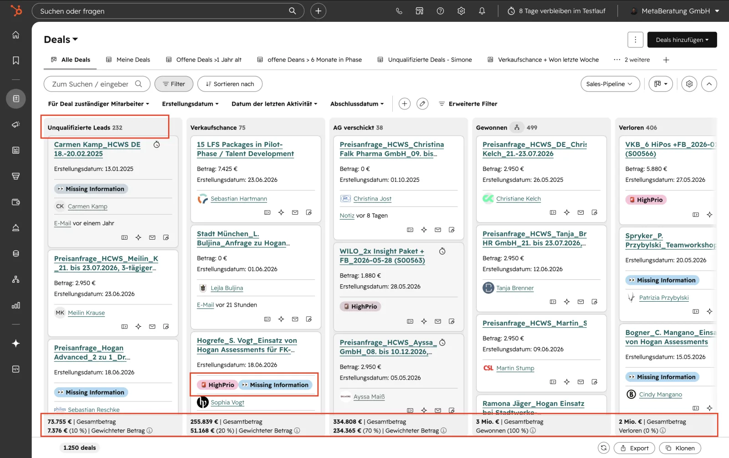This screenshot has height=458, width=729.
Task: Click the info icon next to 7.376 € Gewichteter Betrag
Action: point(149,431)
